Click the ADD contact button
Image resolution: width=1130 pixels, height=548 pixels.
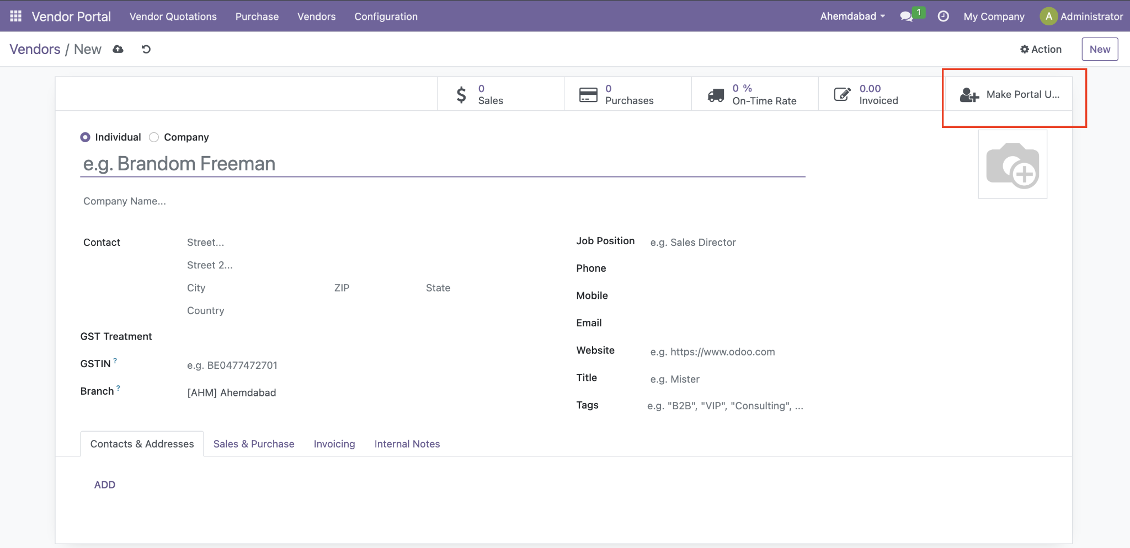pyautogui.click(x=105, y=485)
